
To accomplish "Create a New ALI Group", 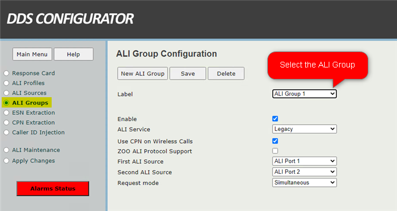I will click(x=142, y=73).
